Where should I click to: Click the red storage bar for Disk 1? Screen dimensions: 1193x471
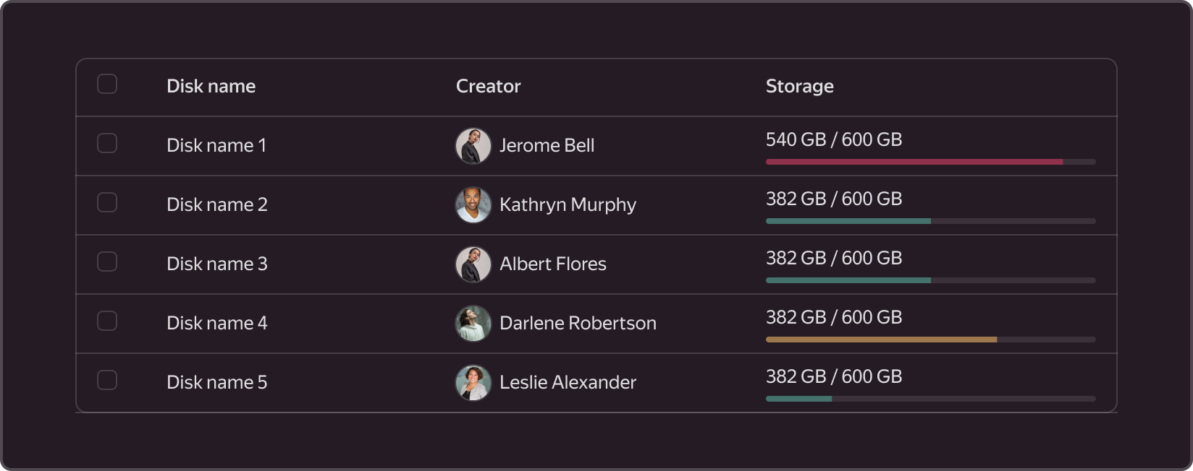pyautogui.click(x=914, y=162)
